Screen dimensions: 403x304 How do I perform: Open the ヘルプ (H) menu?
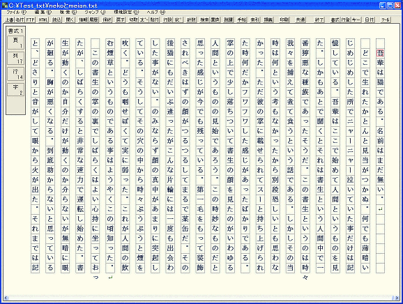click(x=156, y=12)
